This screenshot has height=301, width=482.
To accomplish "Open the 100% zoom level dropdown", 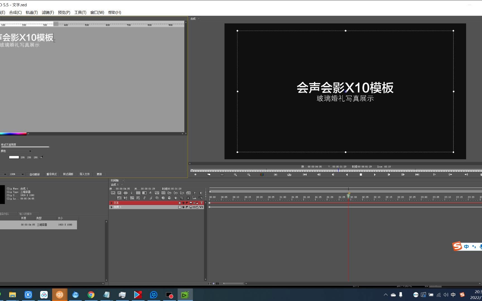I will pyautogui.click(x=22, y=174).
